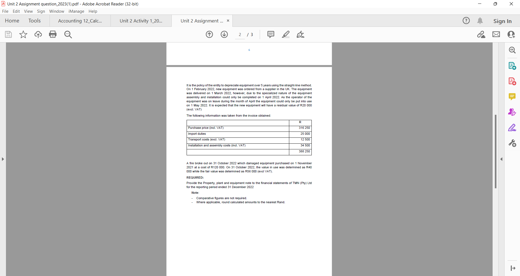This screenshot has width=520, height=276.
Task: Collapse the right tools pane
Action: (502, 159)
